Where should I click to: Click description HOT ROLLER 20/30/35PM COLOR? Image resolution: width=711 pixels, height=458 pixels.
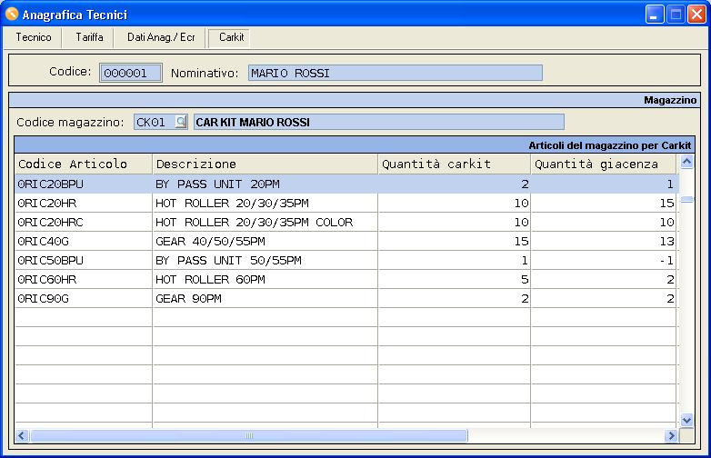pos(254,222)
